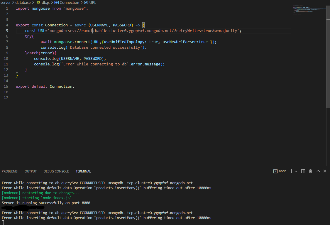Open the new terminal profile dropdown arrow

296,171
